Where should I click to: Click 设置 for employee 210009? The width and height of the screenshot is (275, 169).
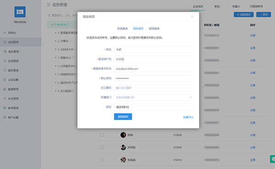[253, 147]
